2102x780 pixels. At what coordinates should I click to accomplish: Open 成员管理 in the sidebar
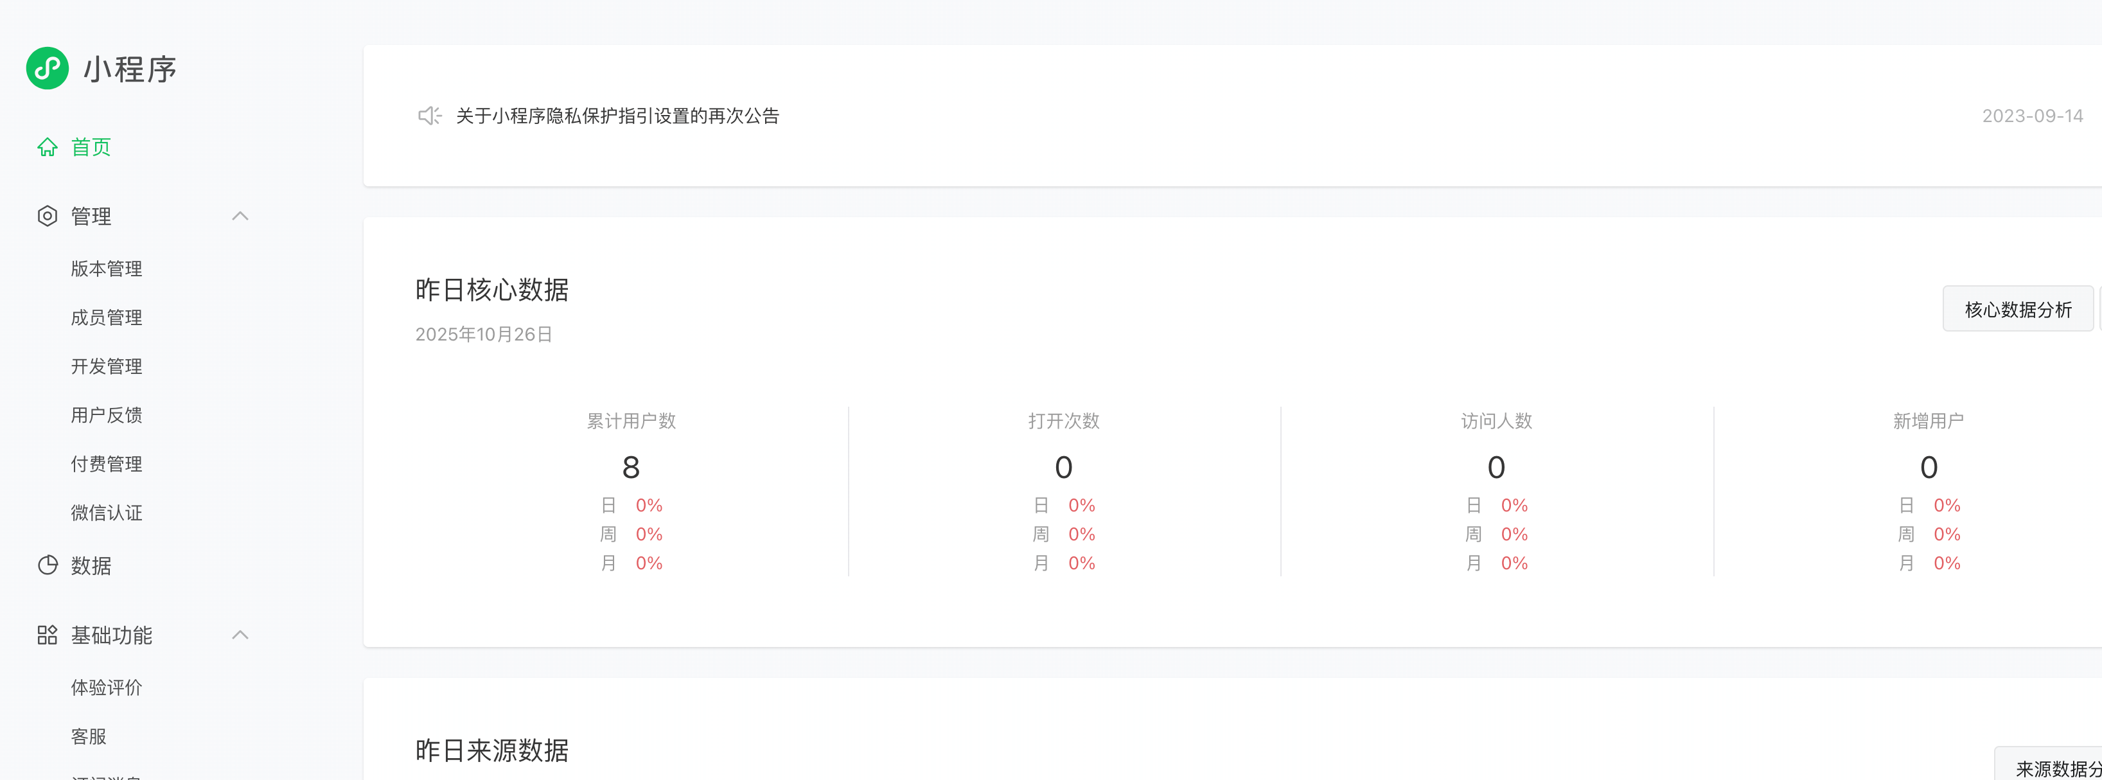(x=106, y=317)
